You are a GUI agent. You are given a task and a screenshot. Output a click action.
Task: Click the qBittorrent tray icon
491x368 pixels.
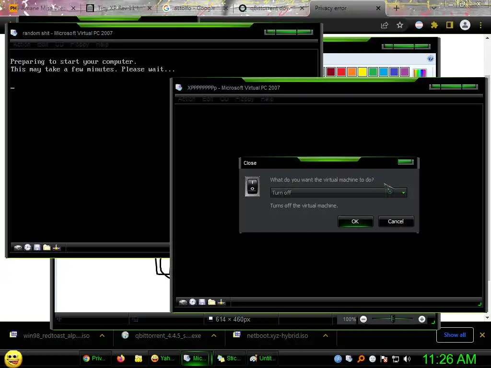(x=338, y=359)
